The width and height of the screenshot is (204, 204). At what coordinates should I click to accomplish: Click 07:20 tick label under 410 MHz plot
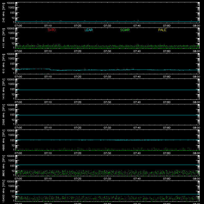tap(78, 51)
